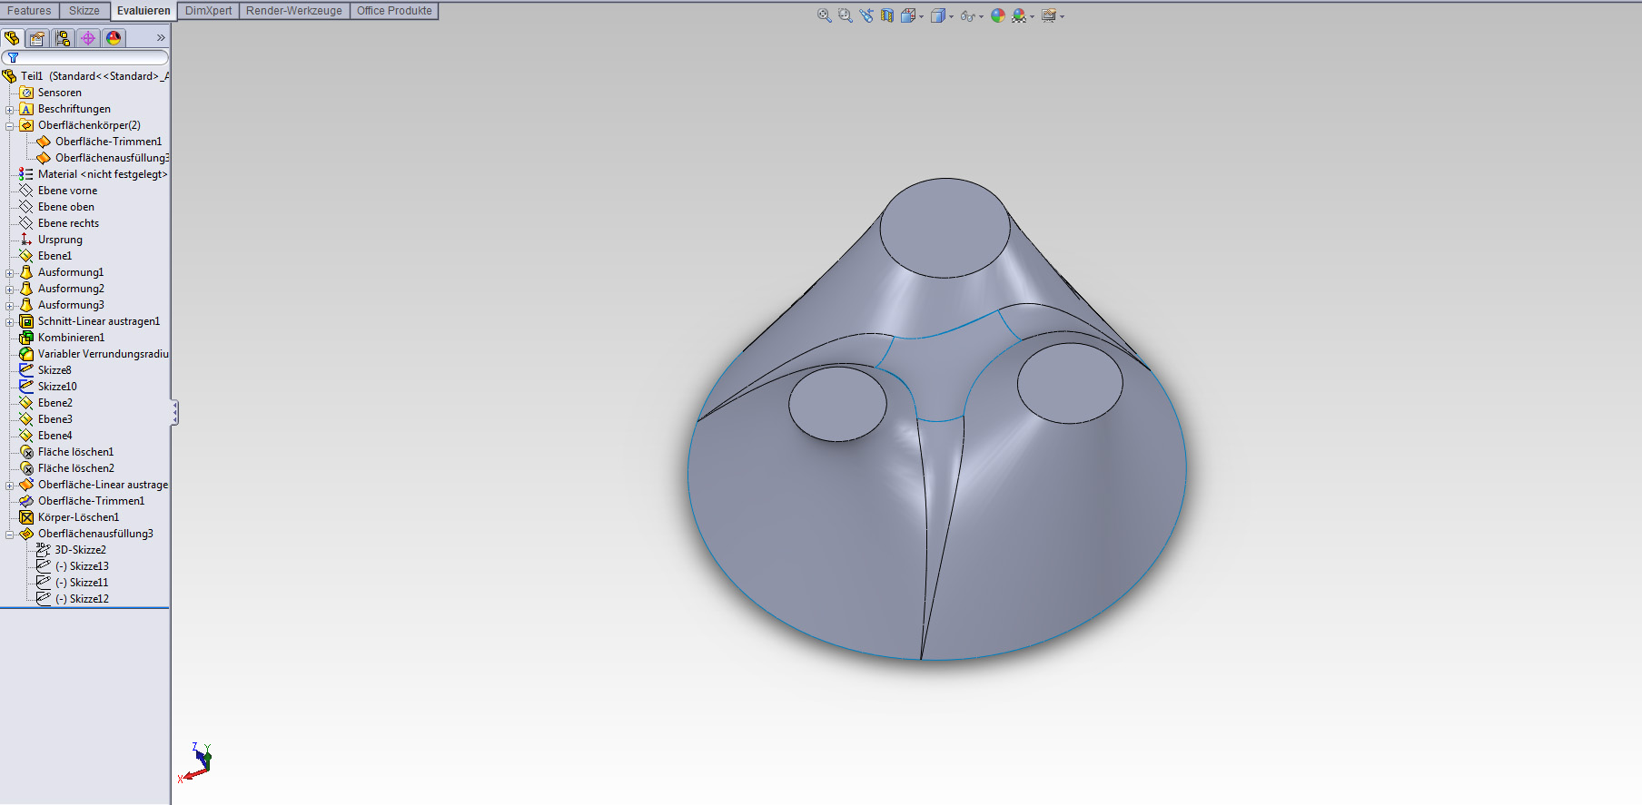Collapse Oberflächenausfüllung3 feature containing 3D-Skizze2
The height and width of the screenshot is (805, 1642).
(x=9, y=535)
